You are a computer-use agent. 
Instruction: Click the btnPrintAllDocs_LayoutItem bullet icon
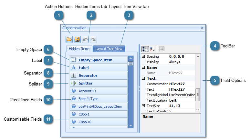pos(74,106)
